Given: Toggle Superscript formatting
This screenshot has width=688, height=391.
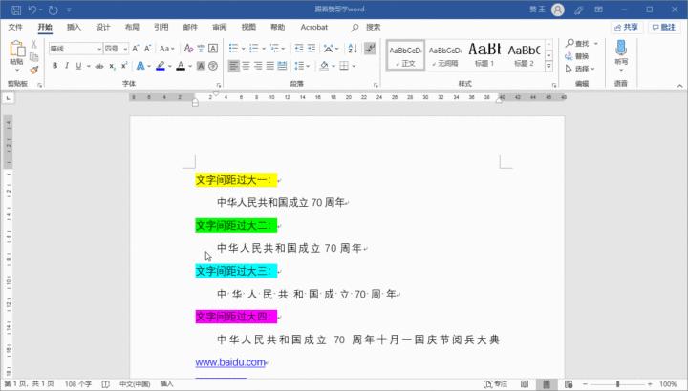Looking at the screenshot, I should click(124, 66).
